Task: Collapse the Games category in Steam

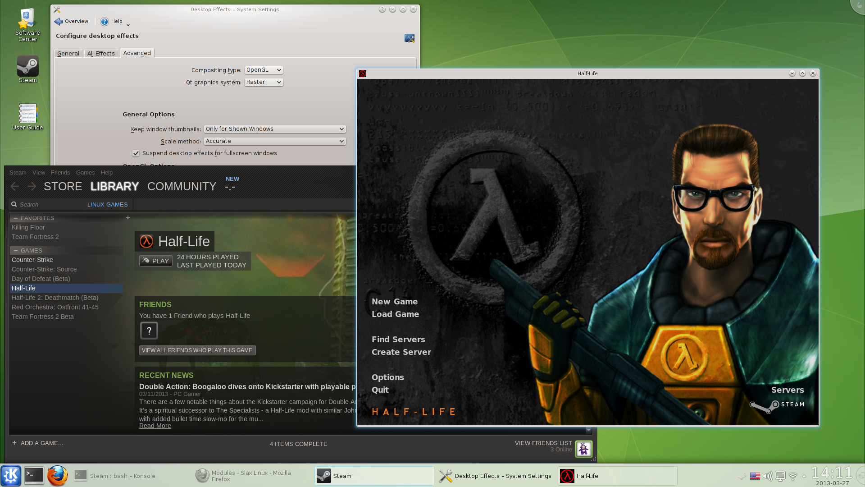Action: coord(16,250)
